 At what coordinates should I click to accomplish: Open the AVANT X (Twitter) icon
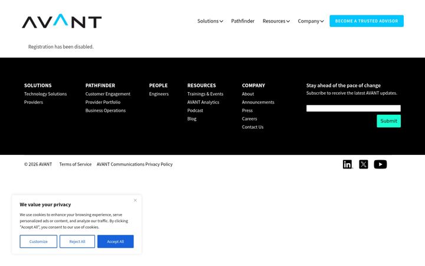(364, 164)
